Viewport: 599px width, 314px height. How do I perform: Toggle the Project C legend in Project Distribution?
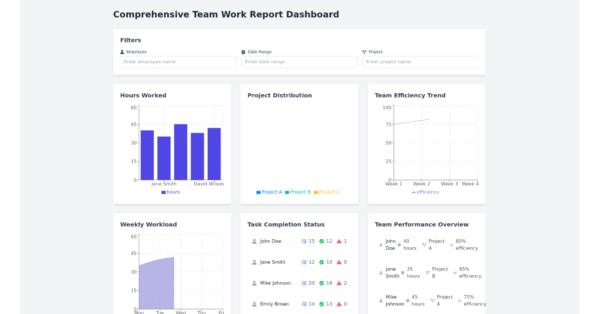pyautogui.click(x=326, y=192)
